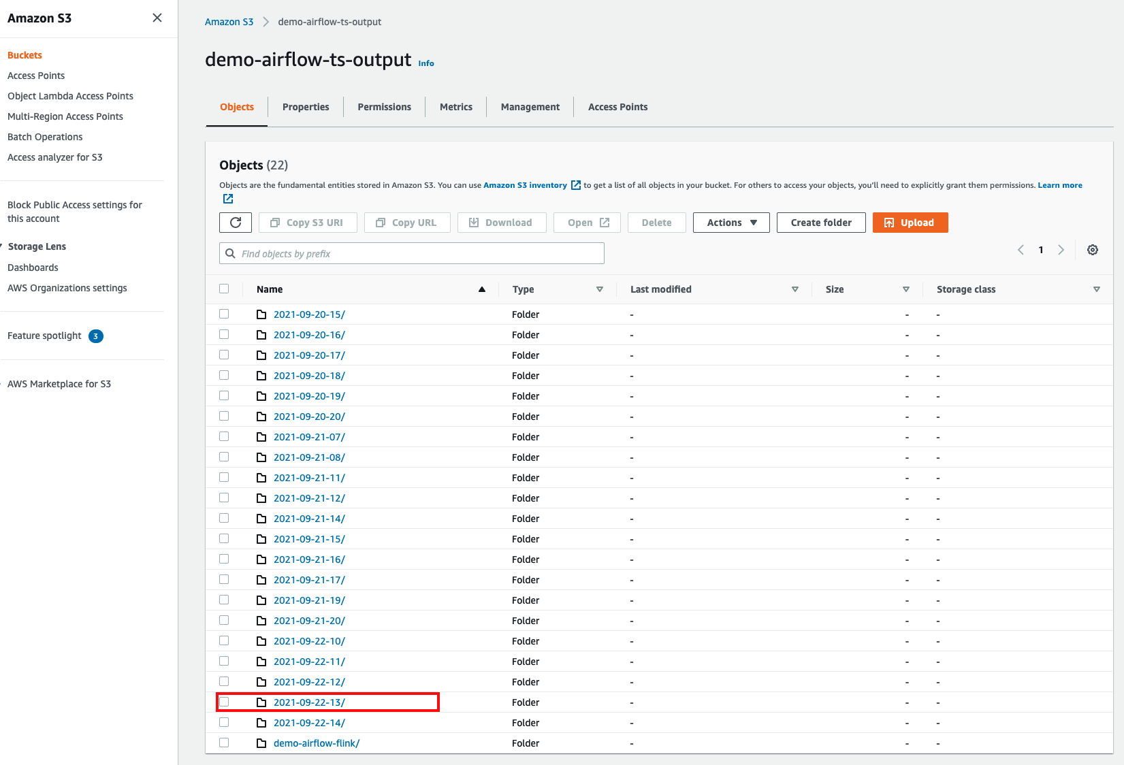
Task: Click external link icon below Objects description
Action: [228, 199]
